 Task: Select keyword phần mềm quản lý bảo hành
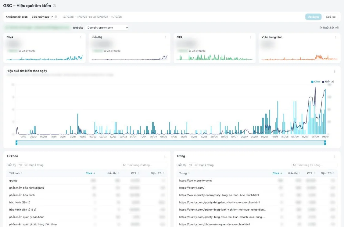[x=87, y=217]
